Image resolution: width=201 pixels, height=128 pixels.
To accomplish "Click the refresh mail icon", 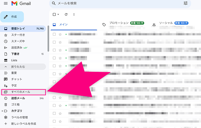I will pos(66,15).
